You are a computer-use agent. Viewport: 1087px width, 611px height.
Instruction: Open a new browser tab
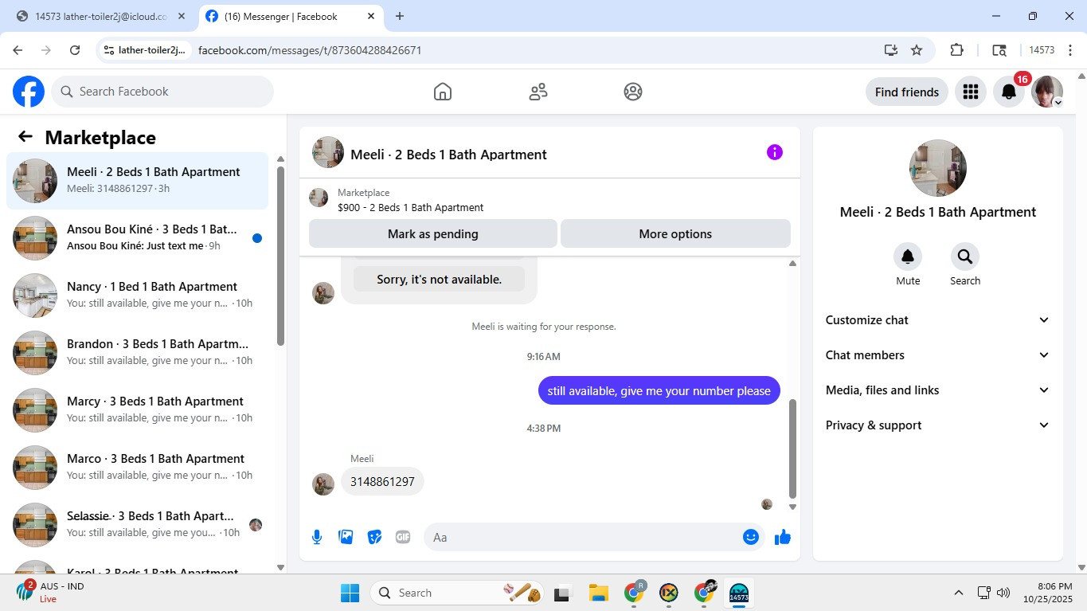(x=400, y=16)
